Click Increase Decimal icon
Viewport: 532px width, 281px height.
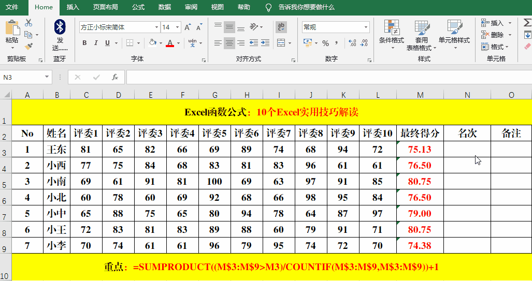coord(353,43)
